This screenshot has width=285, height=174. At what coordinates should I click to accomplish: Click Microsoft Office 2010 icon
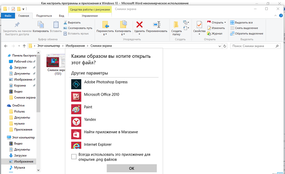point(76,97)
